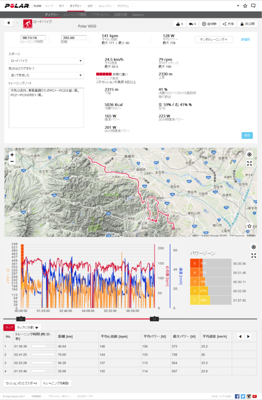
Task: Click the route end marker on map
Action: click(x=173, y=228)
